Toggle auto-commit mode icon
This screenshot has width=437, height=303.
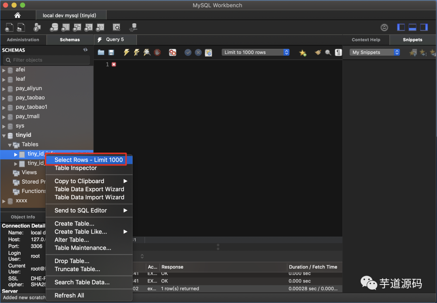(208, 52)
